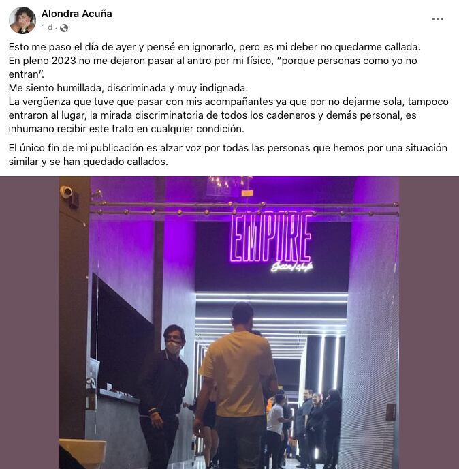Viewport: 459px width, 469px height.
Task: Click the hanging chandelier lights in photo
Action: click(229, 183)
